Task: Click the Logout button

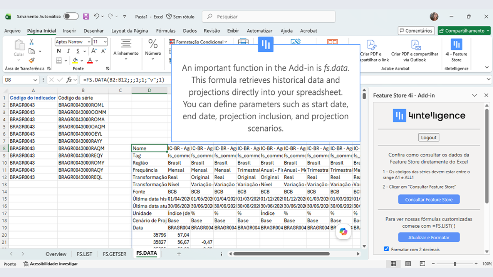Action: coord(429,137)
